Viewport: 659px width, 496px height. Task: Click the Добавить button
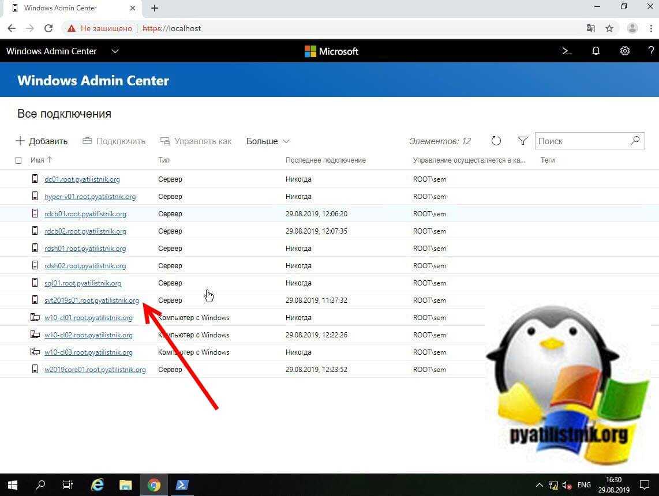click(x=42, y=141)
